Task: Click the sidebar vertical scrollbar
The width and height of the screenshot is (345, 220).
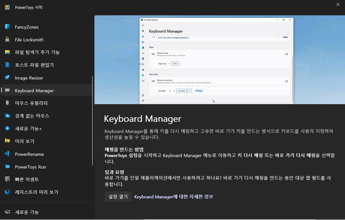Action: 92,120
